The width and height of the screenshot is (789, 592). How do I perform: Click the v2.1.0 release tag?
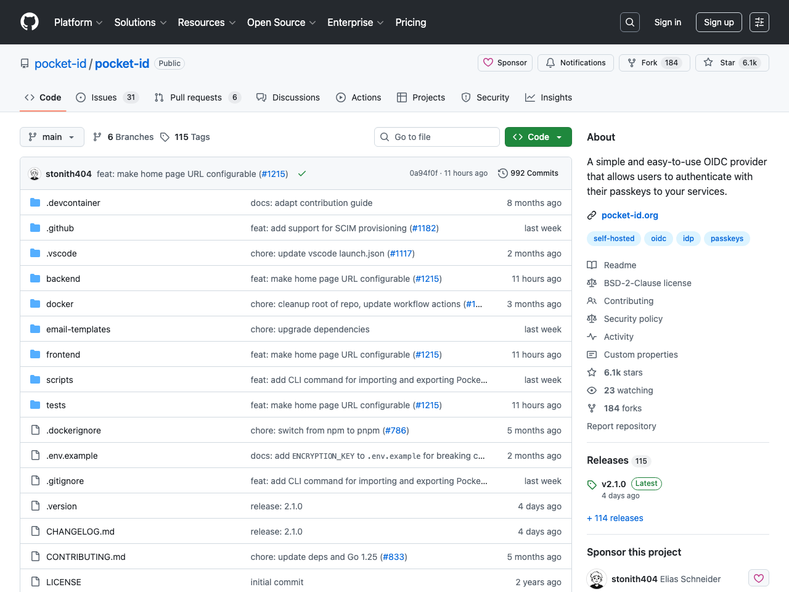tap(613, 484)
